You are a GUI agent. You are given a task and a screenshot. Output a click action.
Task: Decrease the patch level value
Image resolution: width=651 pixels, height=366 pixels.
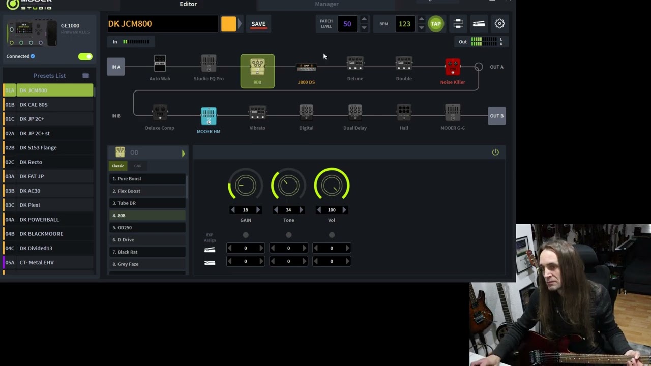point(364,28)
